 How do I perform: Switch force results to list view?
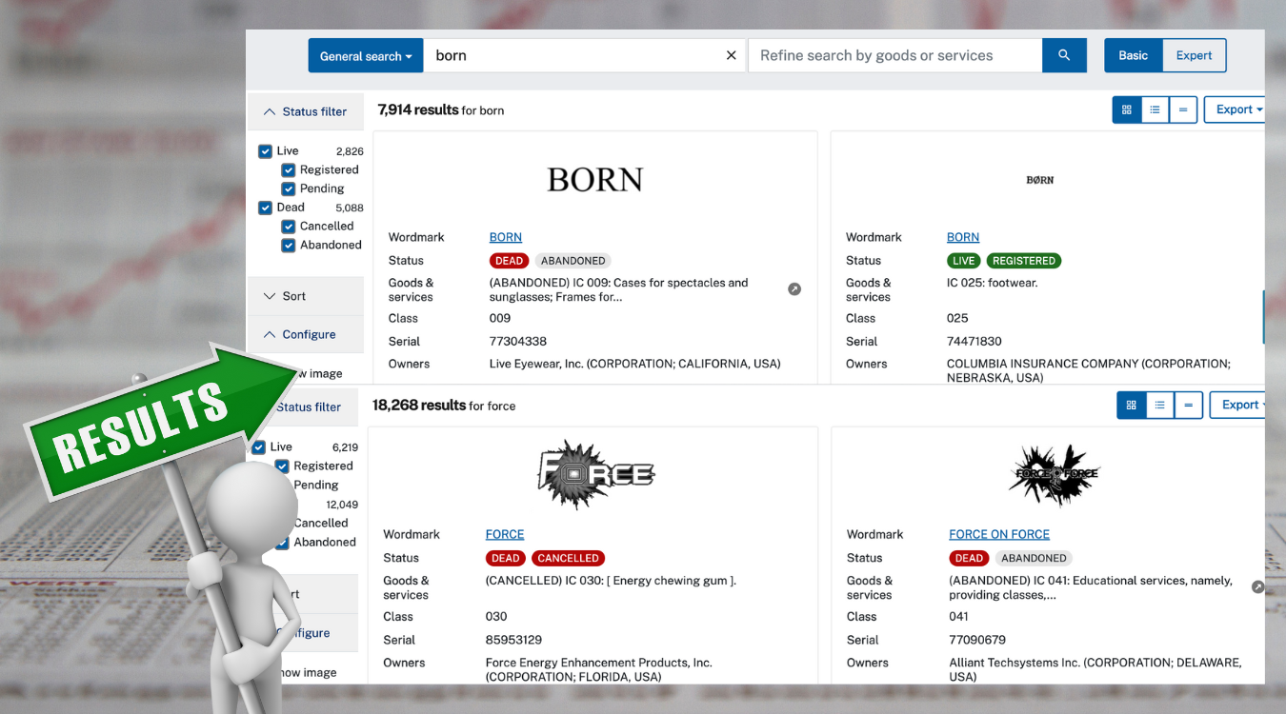(x=1159, y=405)
